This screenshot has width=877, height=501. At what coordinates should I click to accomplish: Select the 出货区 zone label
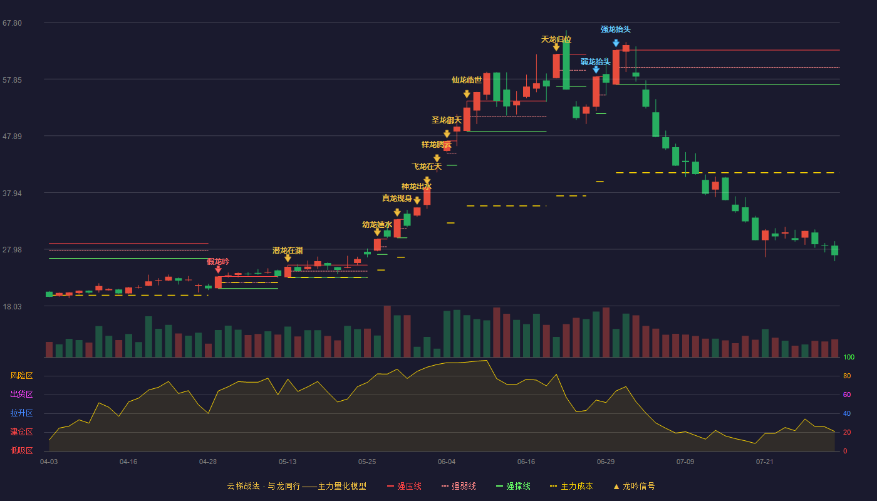21,395
